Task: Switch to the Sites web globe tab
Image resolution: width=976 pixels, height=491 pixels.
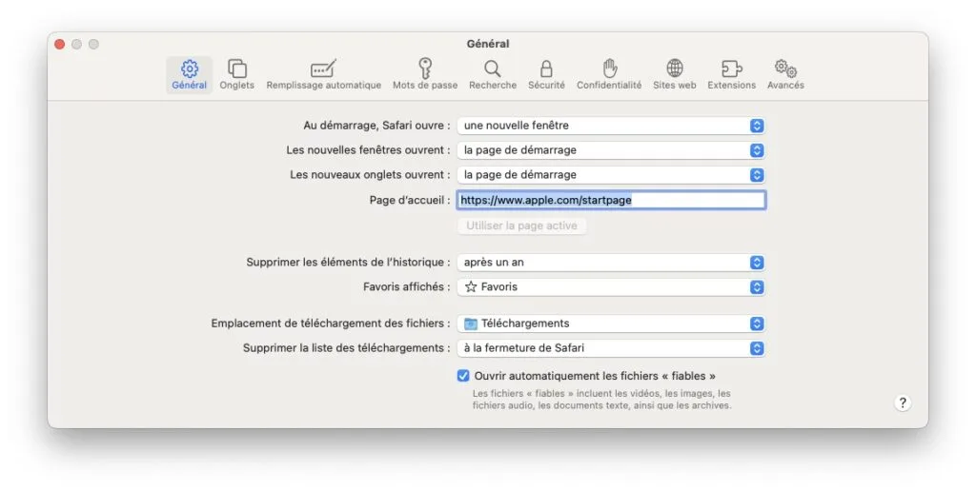Action: tap(674, 74)
